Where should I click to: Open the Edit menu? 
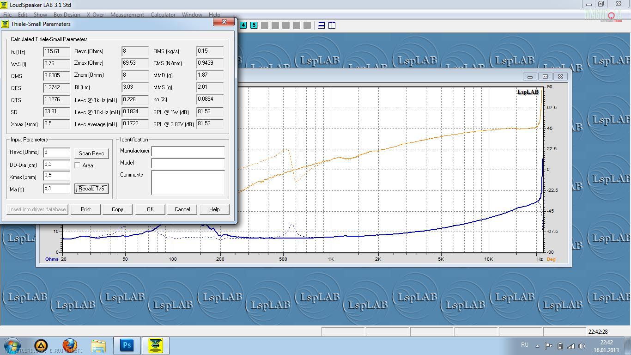[23, 15]
